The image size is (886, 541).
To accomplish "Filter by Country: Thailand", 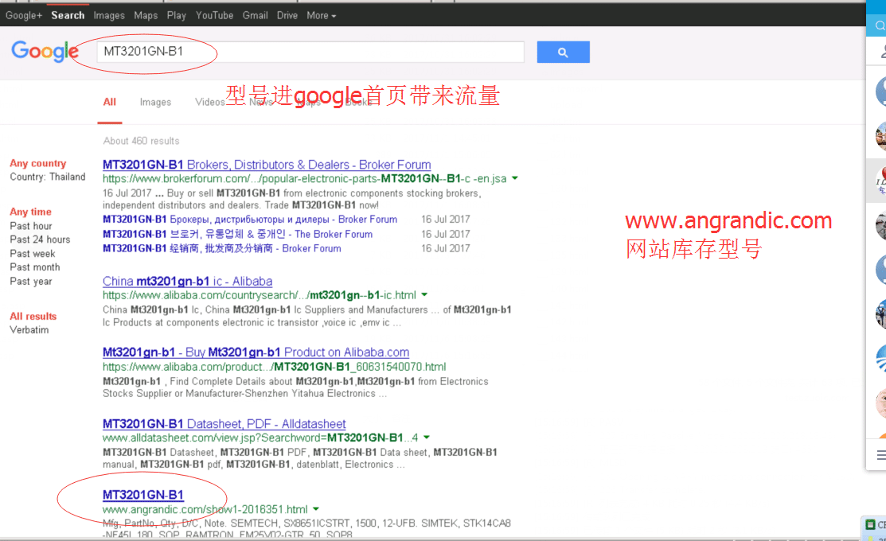I will pyautogui.click(x=48, y=177).
